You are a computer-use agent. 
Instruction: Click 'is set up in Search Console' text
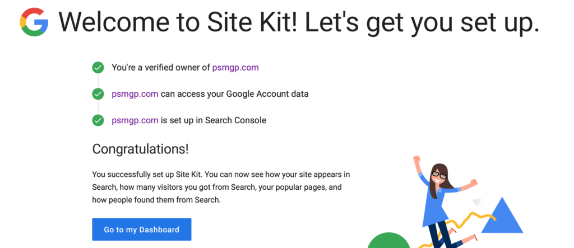[214, 120]
